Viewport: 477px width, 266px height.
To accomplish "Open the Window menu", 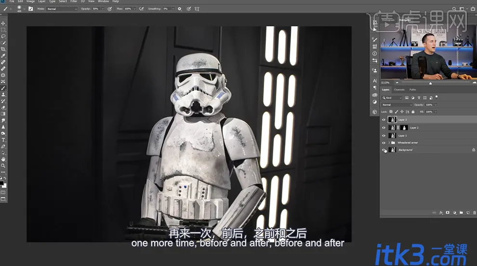I will [x=103, y=1].
